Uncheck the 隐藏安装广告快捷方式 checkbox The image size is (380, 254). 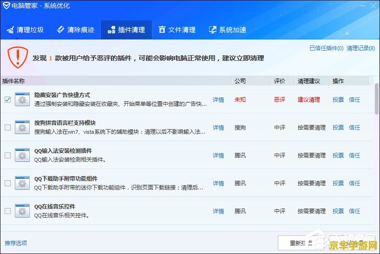tap(8, 99)
